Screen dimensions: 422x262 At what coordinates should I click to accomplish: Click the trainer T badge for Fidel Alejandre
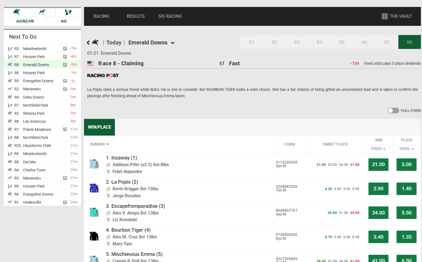coord(108,172)
